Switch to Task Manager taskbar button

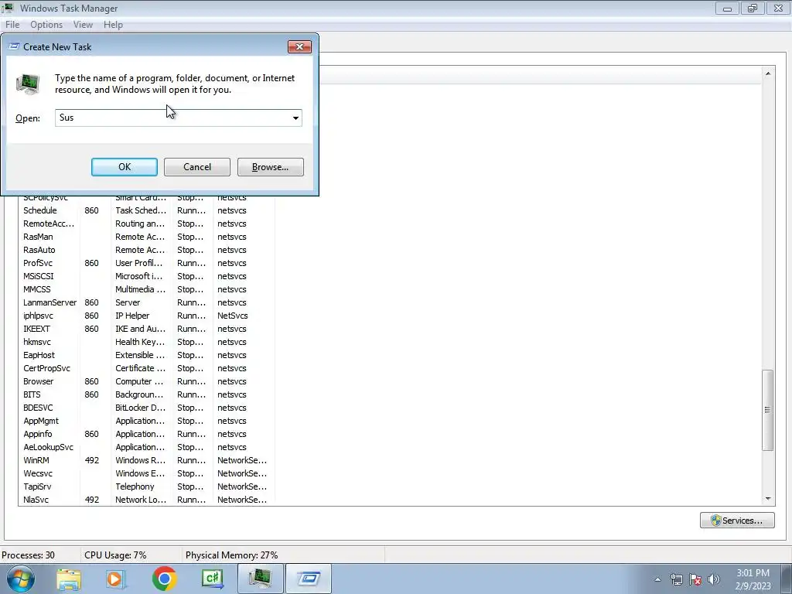click(260, 579)
